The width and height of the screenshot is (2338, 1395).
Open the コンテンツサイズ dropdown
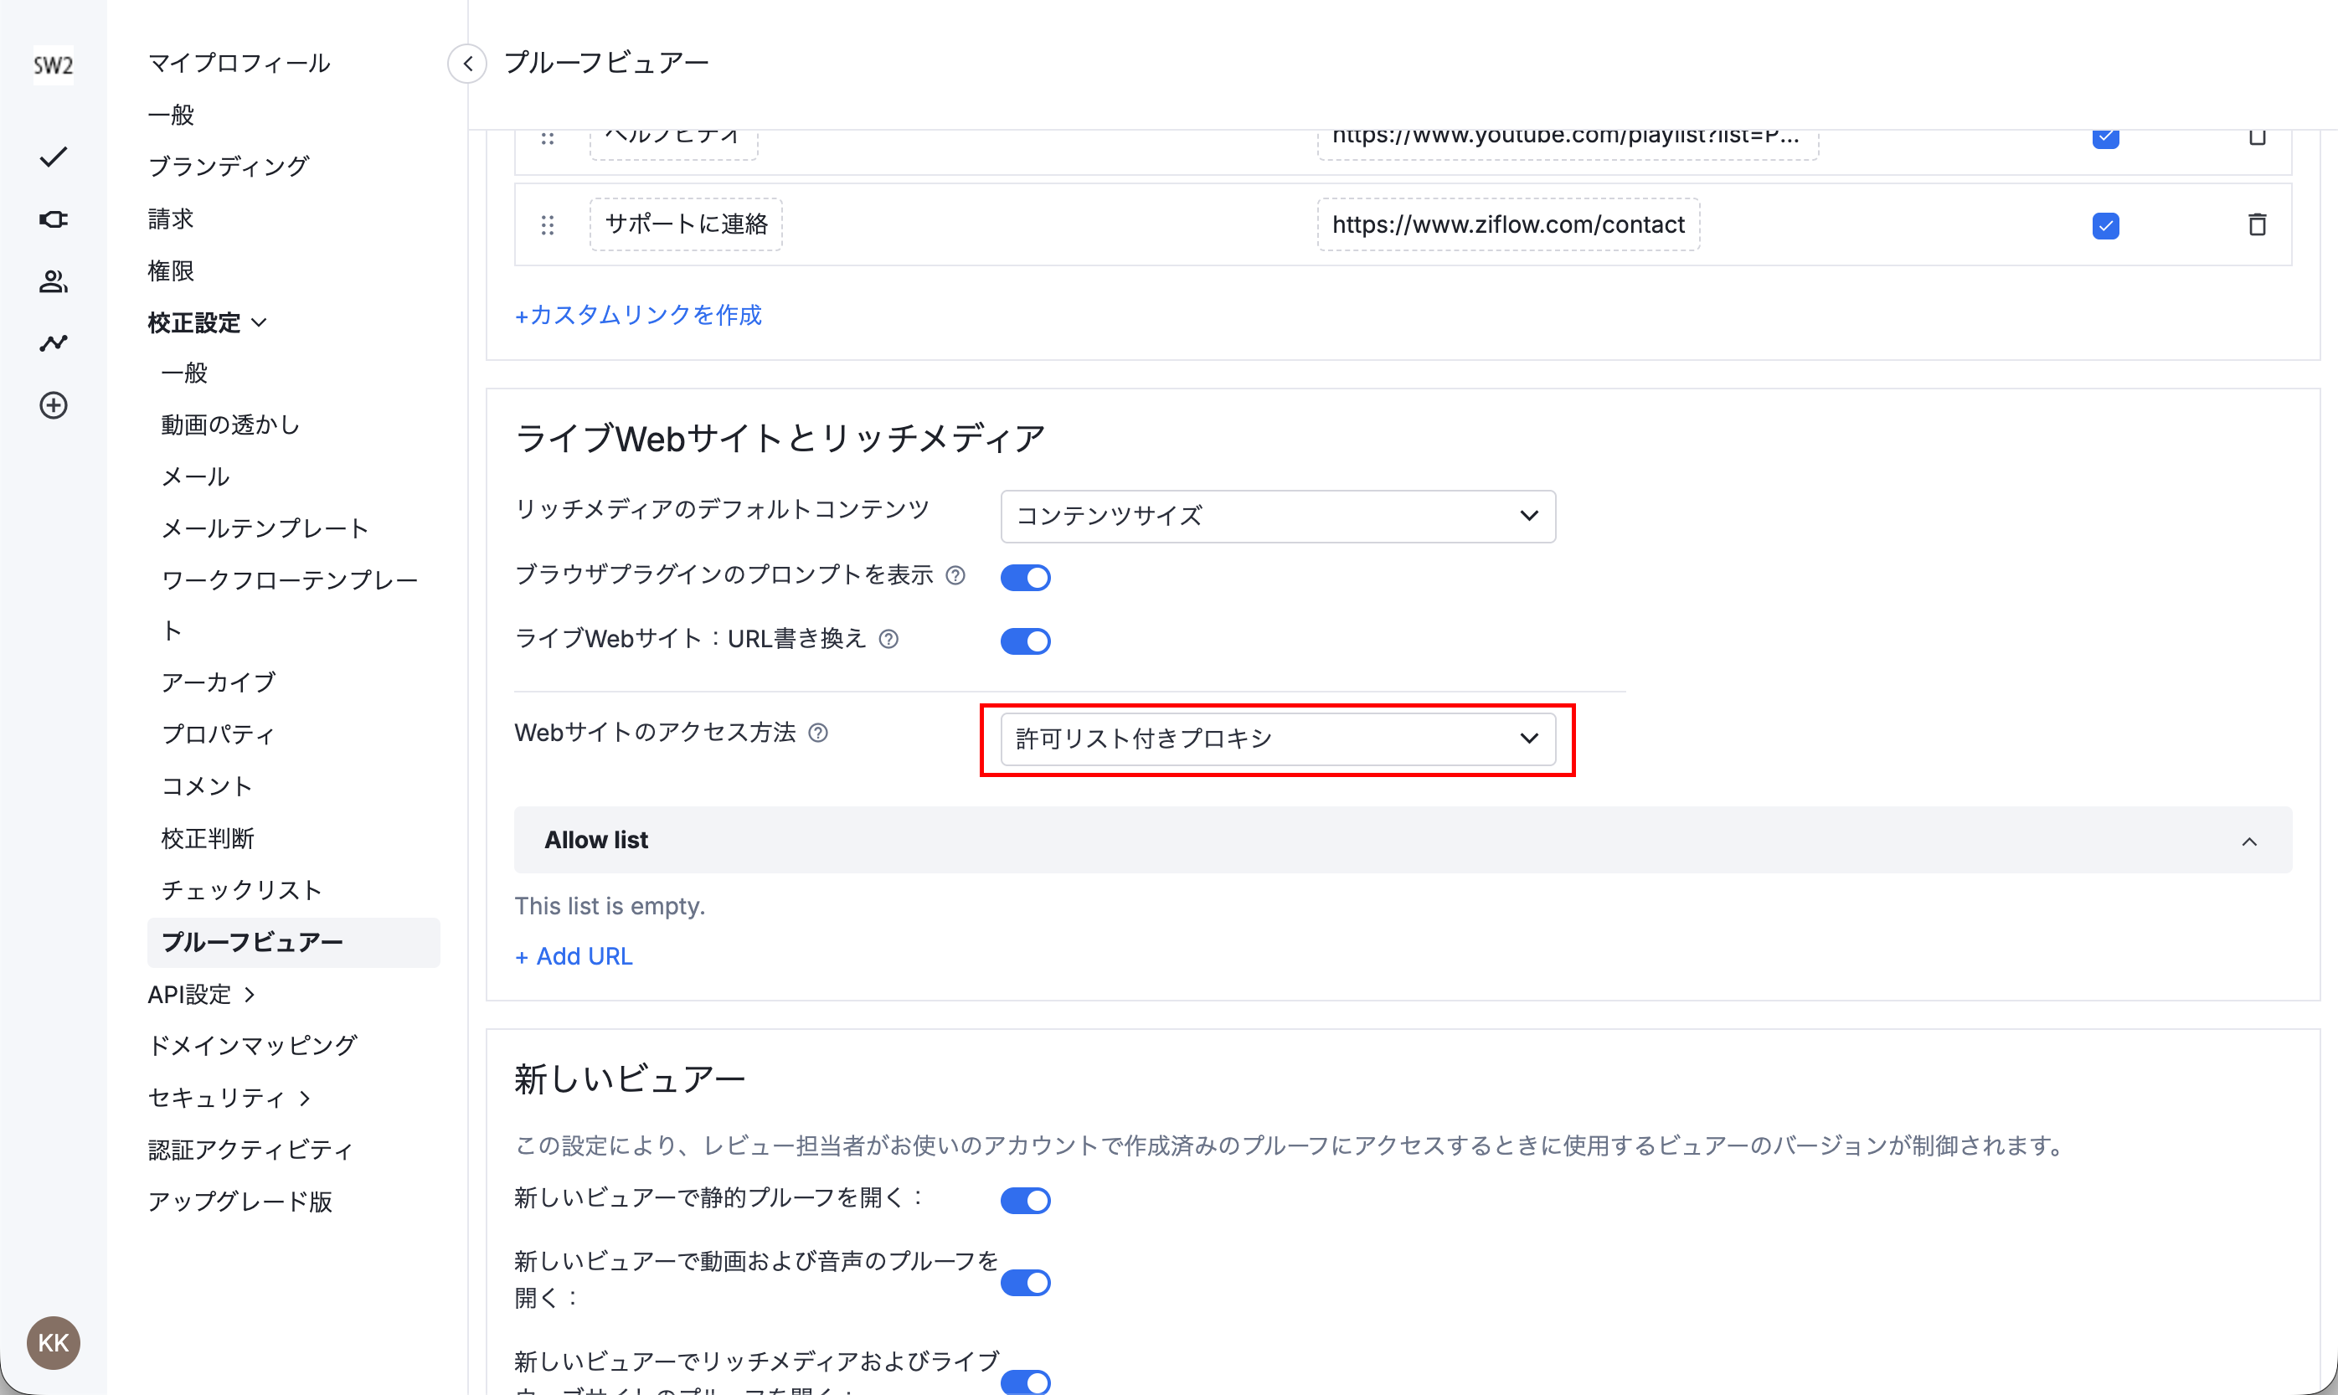(x=1277, y=516)
